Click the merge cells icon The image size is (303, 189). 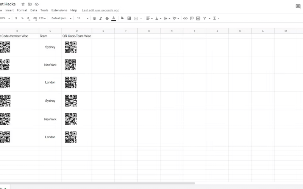click(136, 19)
